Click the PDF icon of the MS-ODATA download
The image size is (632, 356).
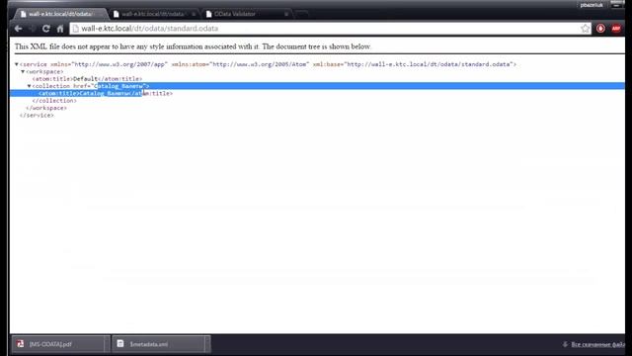click(20, 344)
